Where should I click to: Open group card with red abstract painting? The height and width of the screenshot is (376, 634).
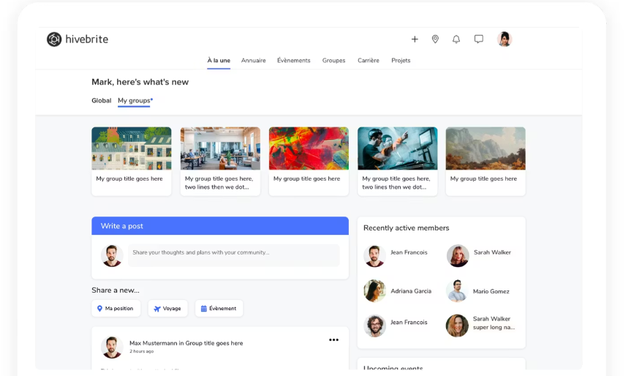(x=309, y=162)
